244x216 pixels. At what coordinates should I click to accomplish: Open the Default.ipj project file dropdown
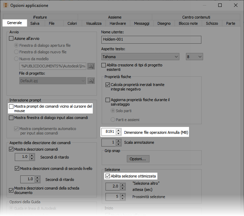(53, 81)
